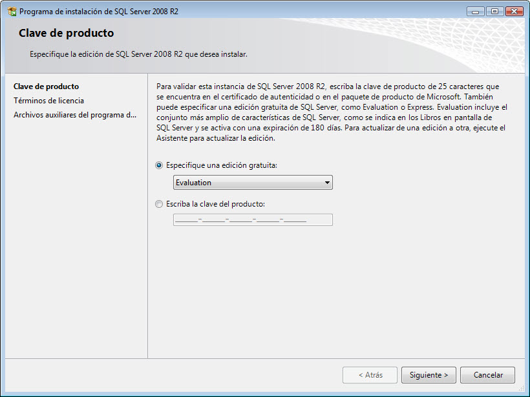Click the 'Clave de producto' page heading
The width and height of the screenshot is (530, 397).
tap(66, 33)
